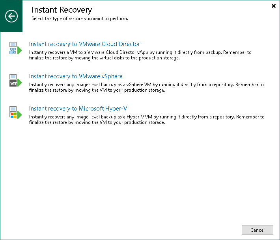The height and width of the screenshot is (240, 280).
Task: Select the VMware vSphere recovery icon
Action: click(16, 80)
